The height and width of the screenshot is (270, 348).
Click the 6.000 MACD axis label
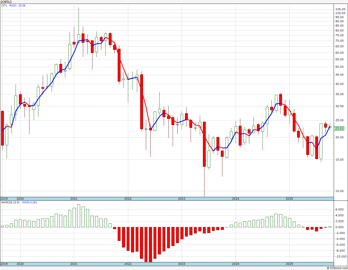[340, 210]
